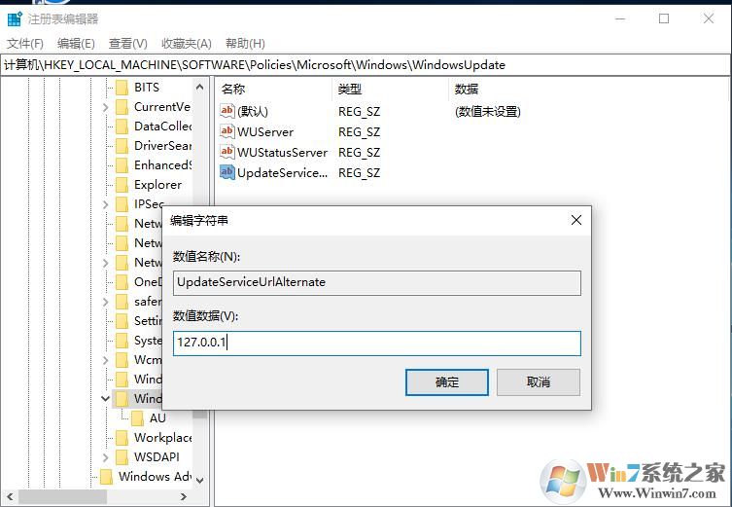Screen dimensions: 732x507
Task: Select the WUServer string value icon
Action: pyautogui.click(x=227, y=131)
